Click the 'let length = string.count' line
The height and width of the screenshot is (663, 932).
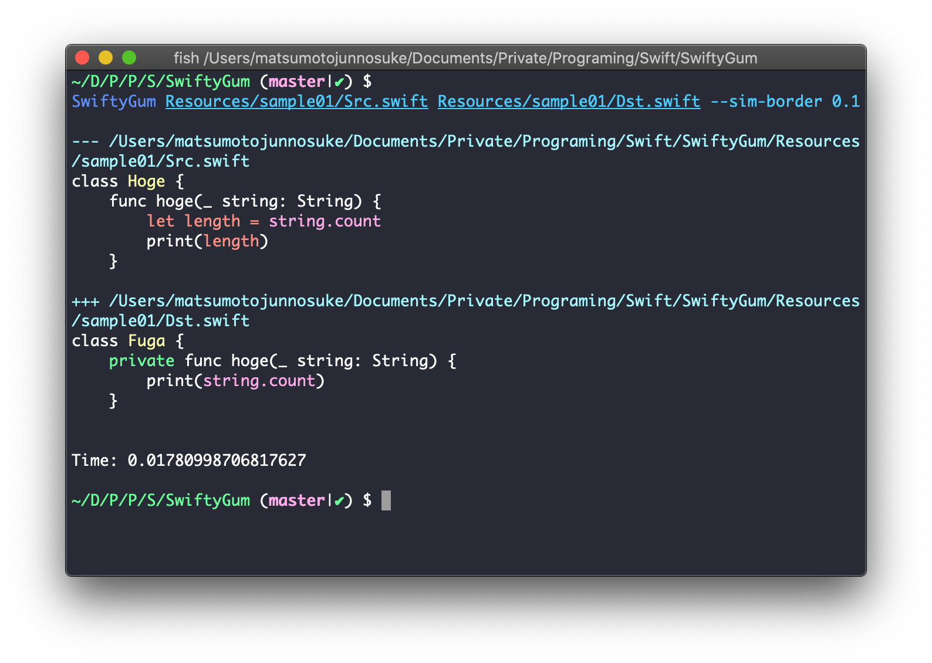pyautogui.click(x=264, y=221)
